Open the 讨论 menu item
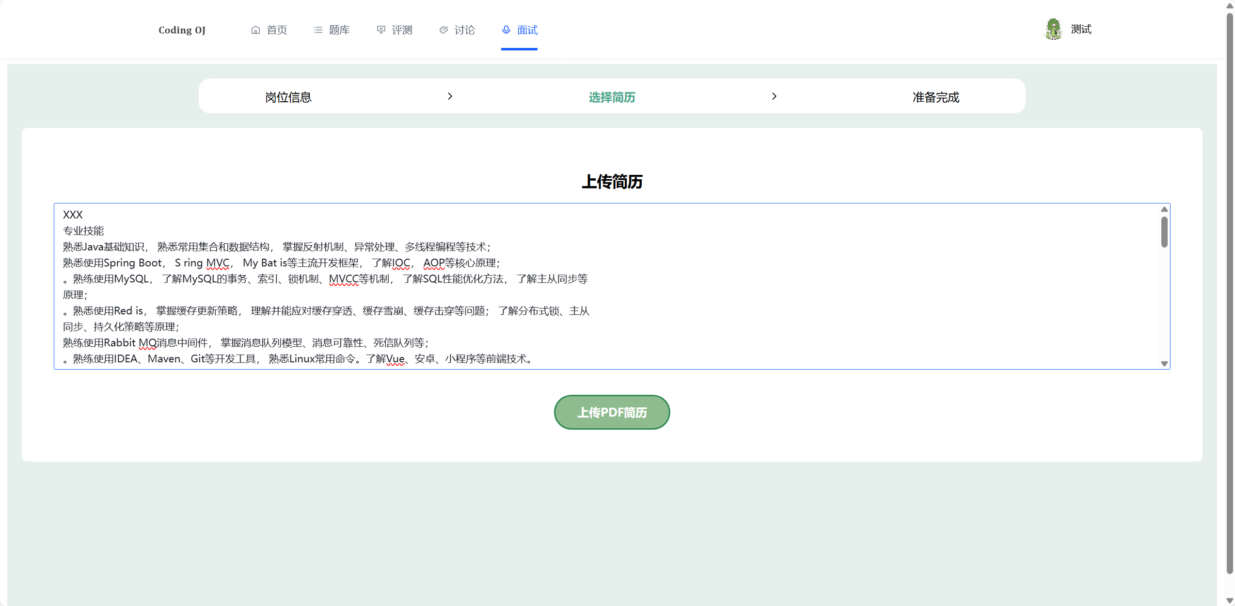1235x606 pixels. tap(457, 30)
